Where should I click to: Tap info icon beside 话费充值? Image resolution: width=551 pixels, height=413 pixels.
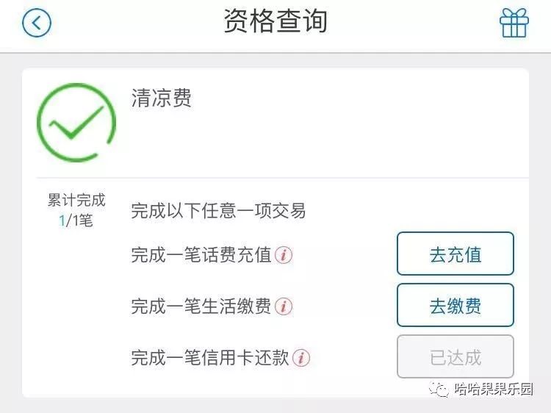pos(284,255)
